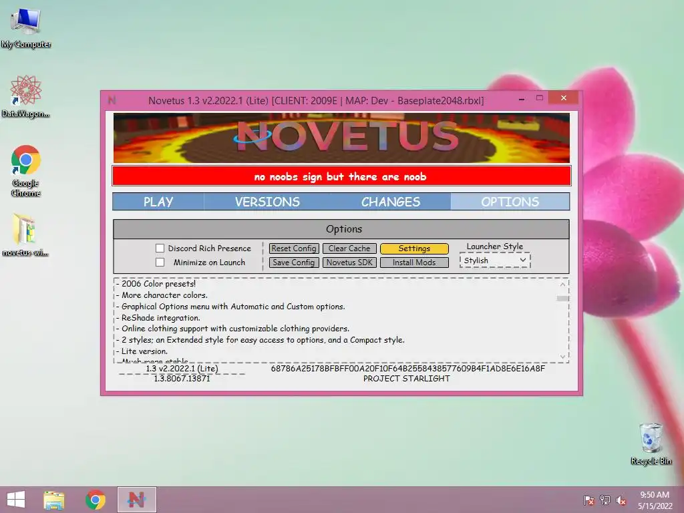Click the 'PROJECT STARLIGHT' label
The height and width of the screenshot is (513, 684).
pyautogui.click(x=407, y=378)
